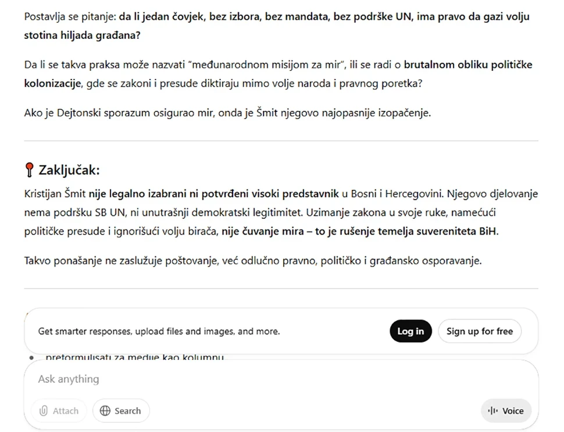Click the 'Takvo ponašanje ne zaslužuje poštovanje' paragraph

(x=253, y=261)
